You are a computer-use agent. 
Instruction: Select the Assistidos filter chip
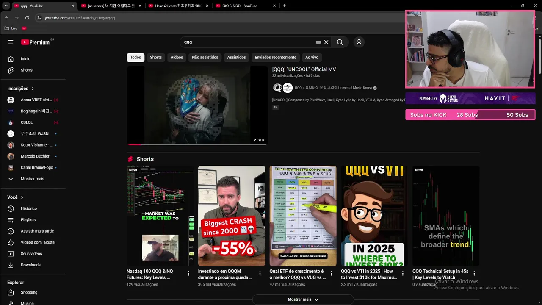coord(236,58)
